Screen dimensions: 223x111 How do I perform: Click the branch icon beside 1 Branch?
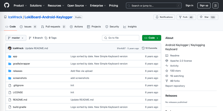30,38
